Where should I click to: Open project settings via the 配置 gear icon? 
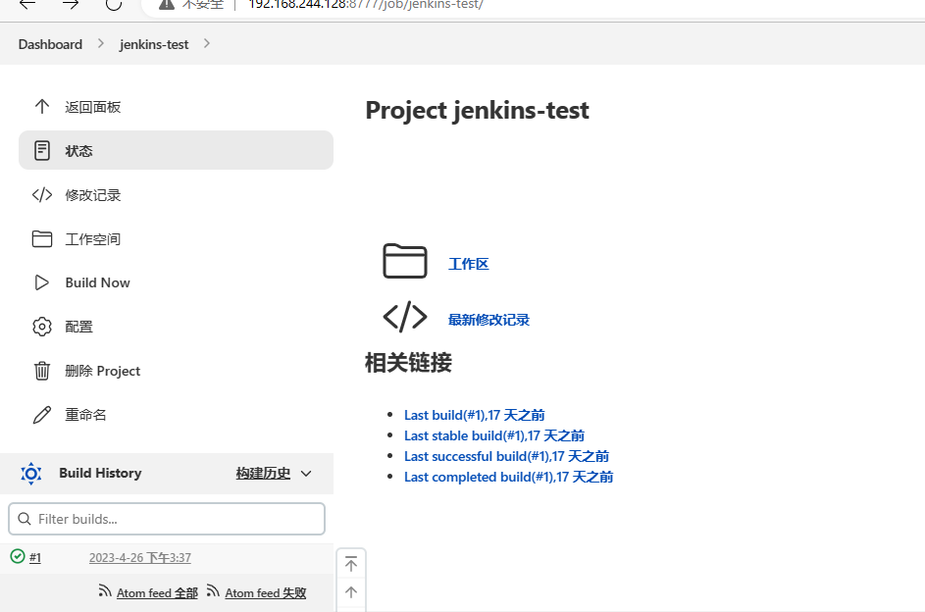click(x=41, y=326)
